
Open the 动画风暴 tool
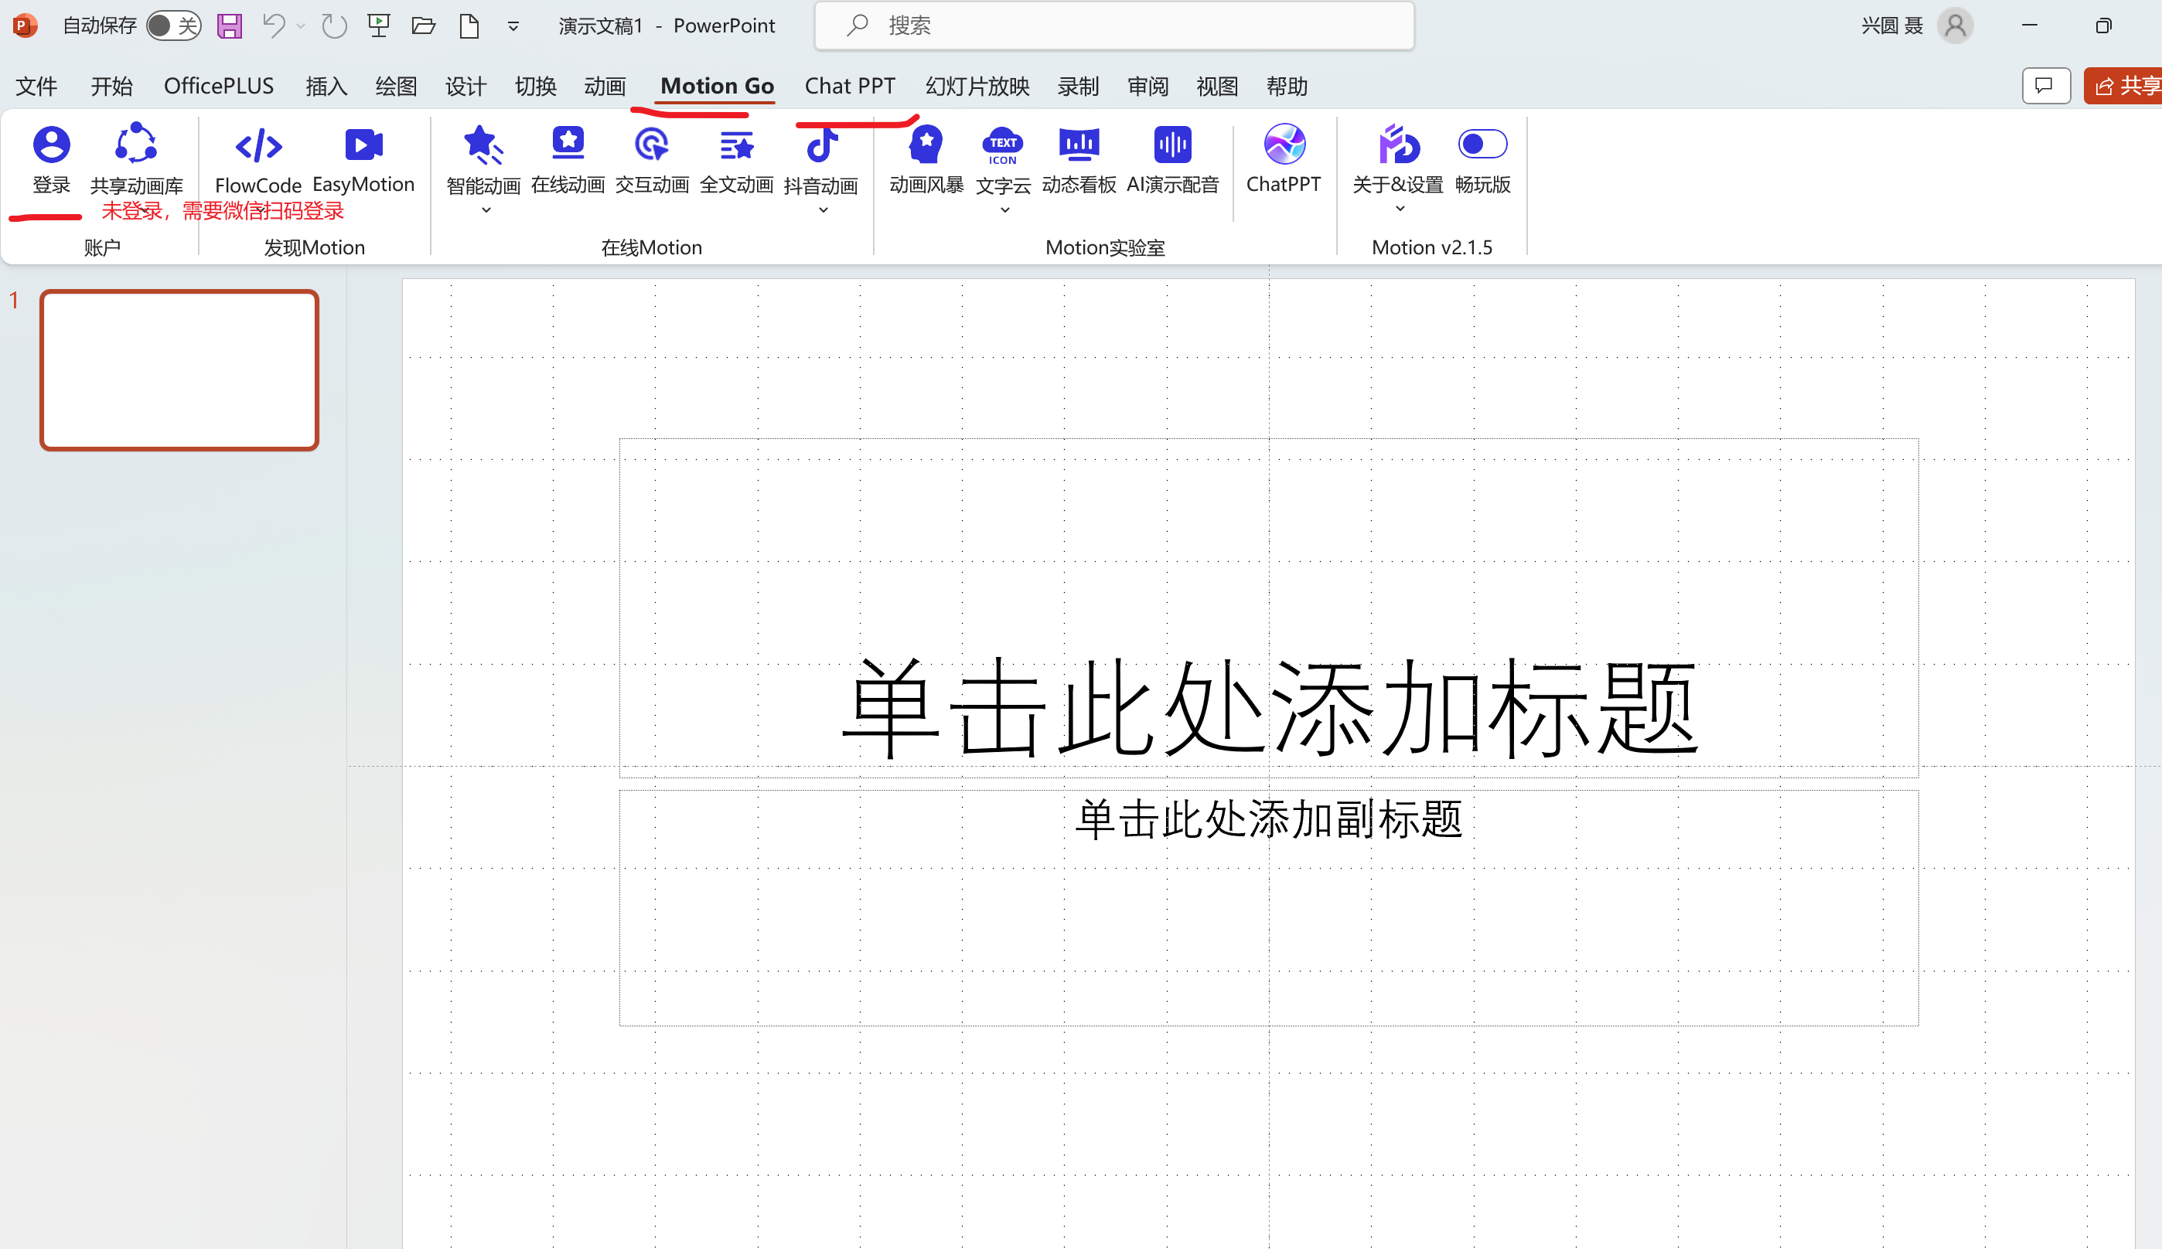[925, 159]
